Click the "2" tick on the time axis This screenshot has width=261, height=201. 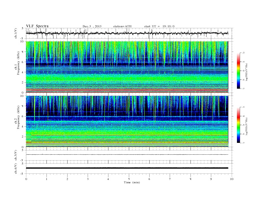coord(67,179)
